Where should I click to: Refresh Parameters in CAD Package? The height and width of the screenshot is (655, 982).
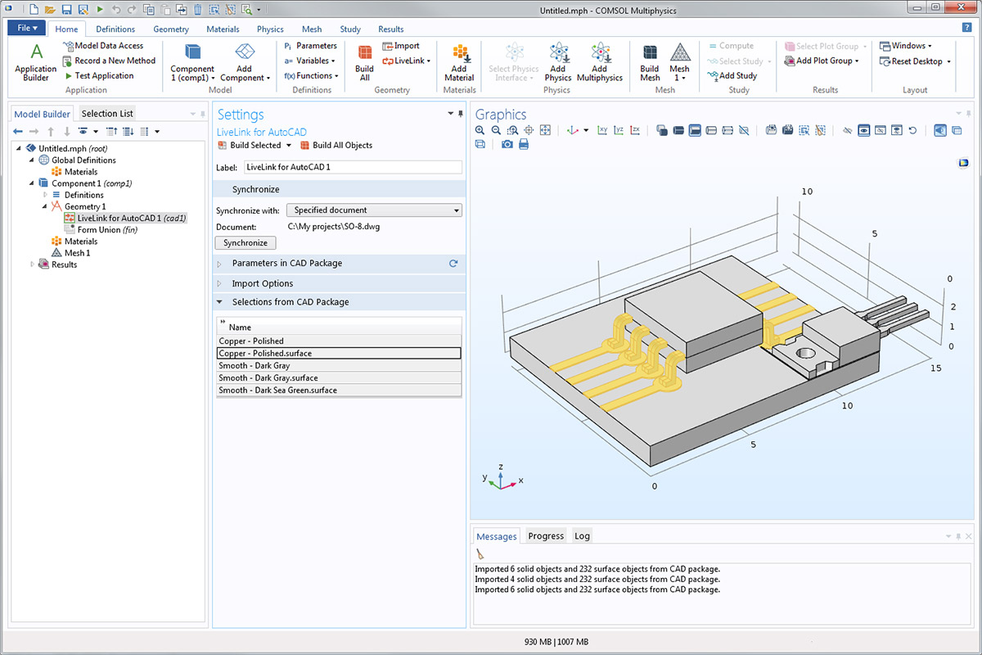pos(453,264)
